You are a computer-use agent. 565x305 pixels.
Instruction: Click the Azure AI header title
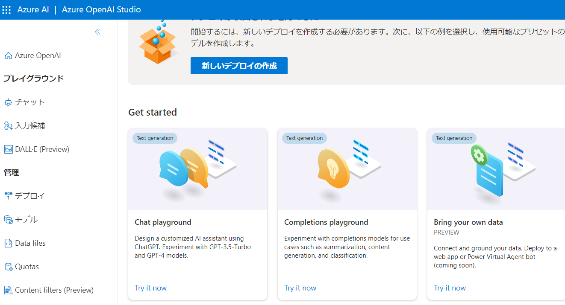click(33, 9)
